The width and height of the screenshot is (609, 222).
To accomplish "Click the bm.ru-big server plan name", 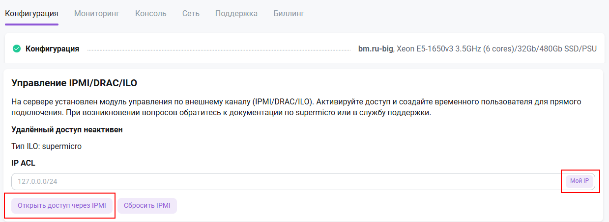I will click(376, 49).
